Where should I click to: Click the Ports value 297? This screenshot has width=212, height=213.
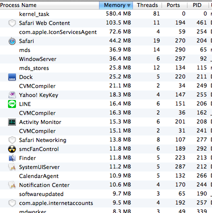tap(180, 58)
